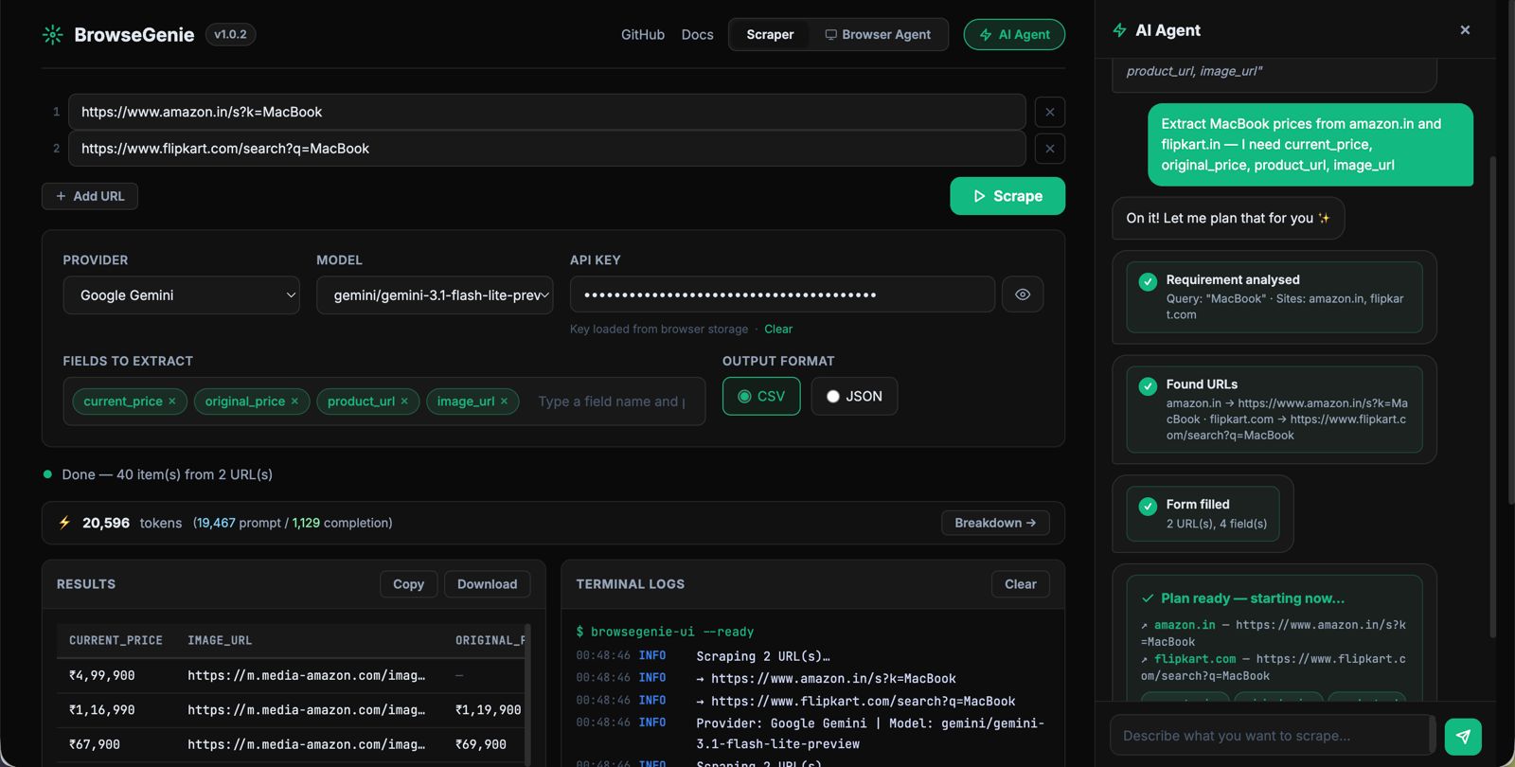Screen dimensions: 1515x767
Task: Click the AI Agent panel header bolt icon
Action: tap(1119, 30)
